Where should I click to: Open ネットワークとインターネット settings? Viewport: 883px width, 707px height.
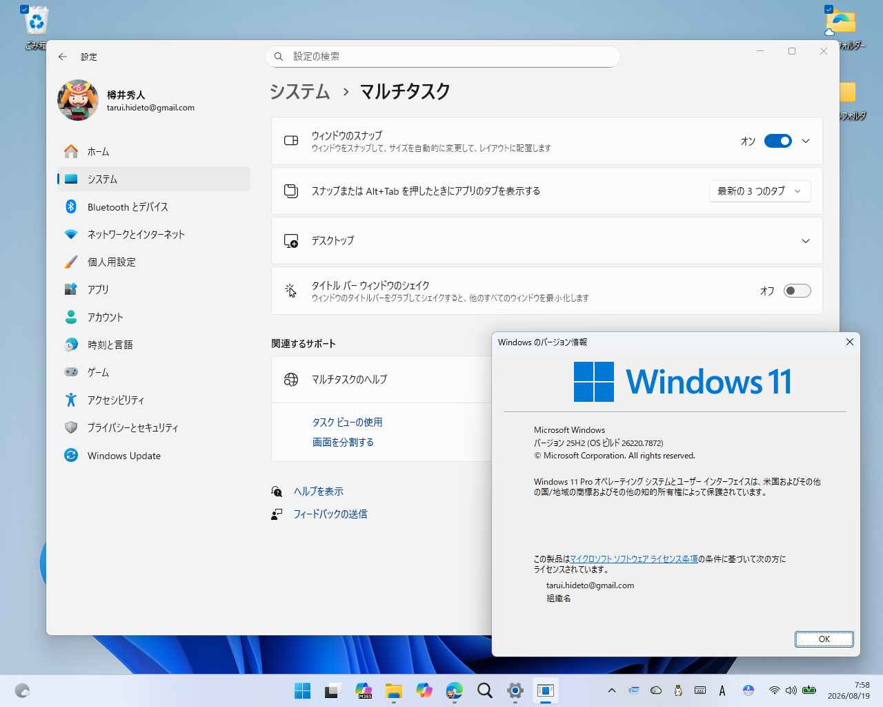click(x=153, y=234)
